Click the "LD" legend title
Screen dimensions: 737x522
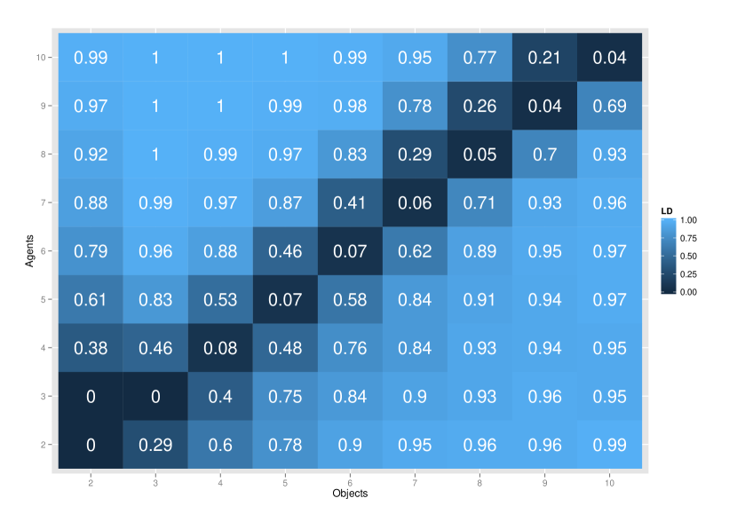click(667, 210)
